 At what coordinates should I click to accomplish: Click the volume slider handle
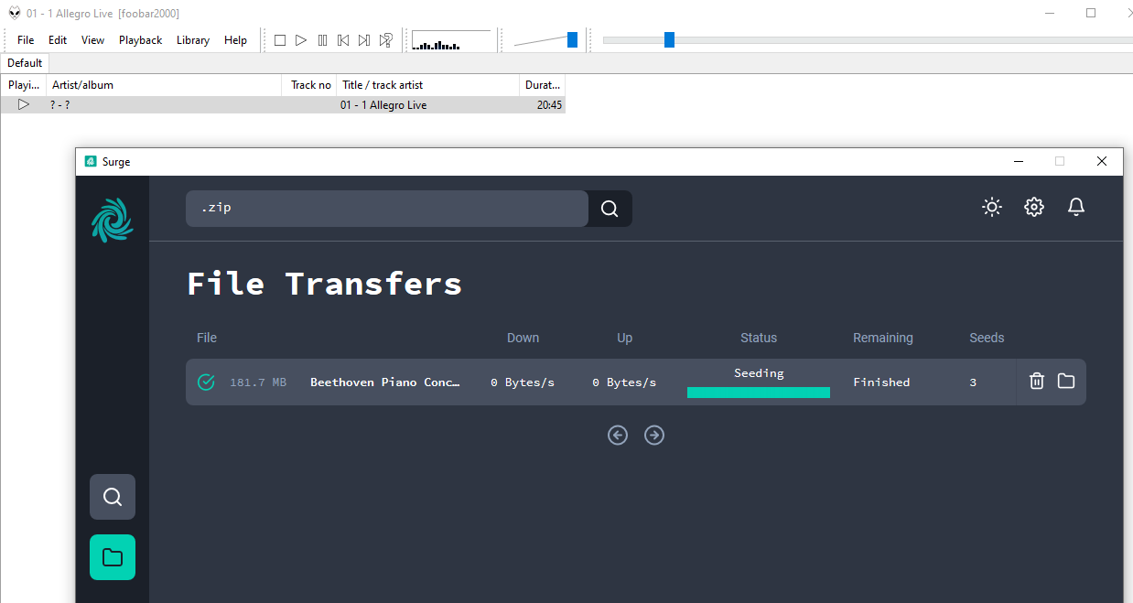point(572,39)
